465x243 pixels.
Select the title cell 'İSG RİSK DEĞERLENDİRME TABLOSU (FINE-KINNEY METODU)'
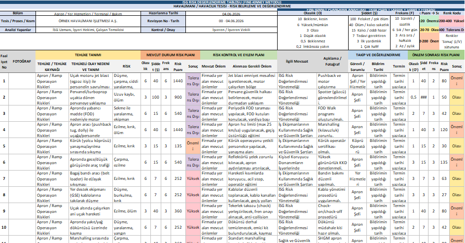tap(232, 2)
